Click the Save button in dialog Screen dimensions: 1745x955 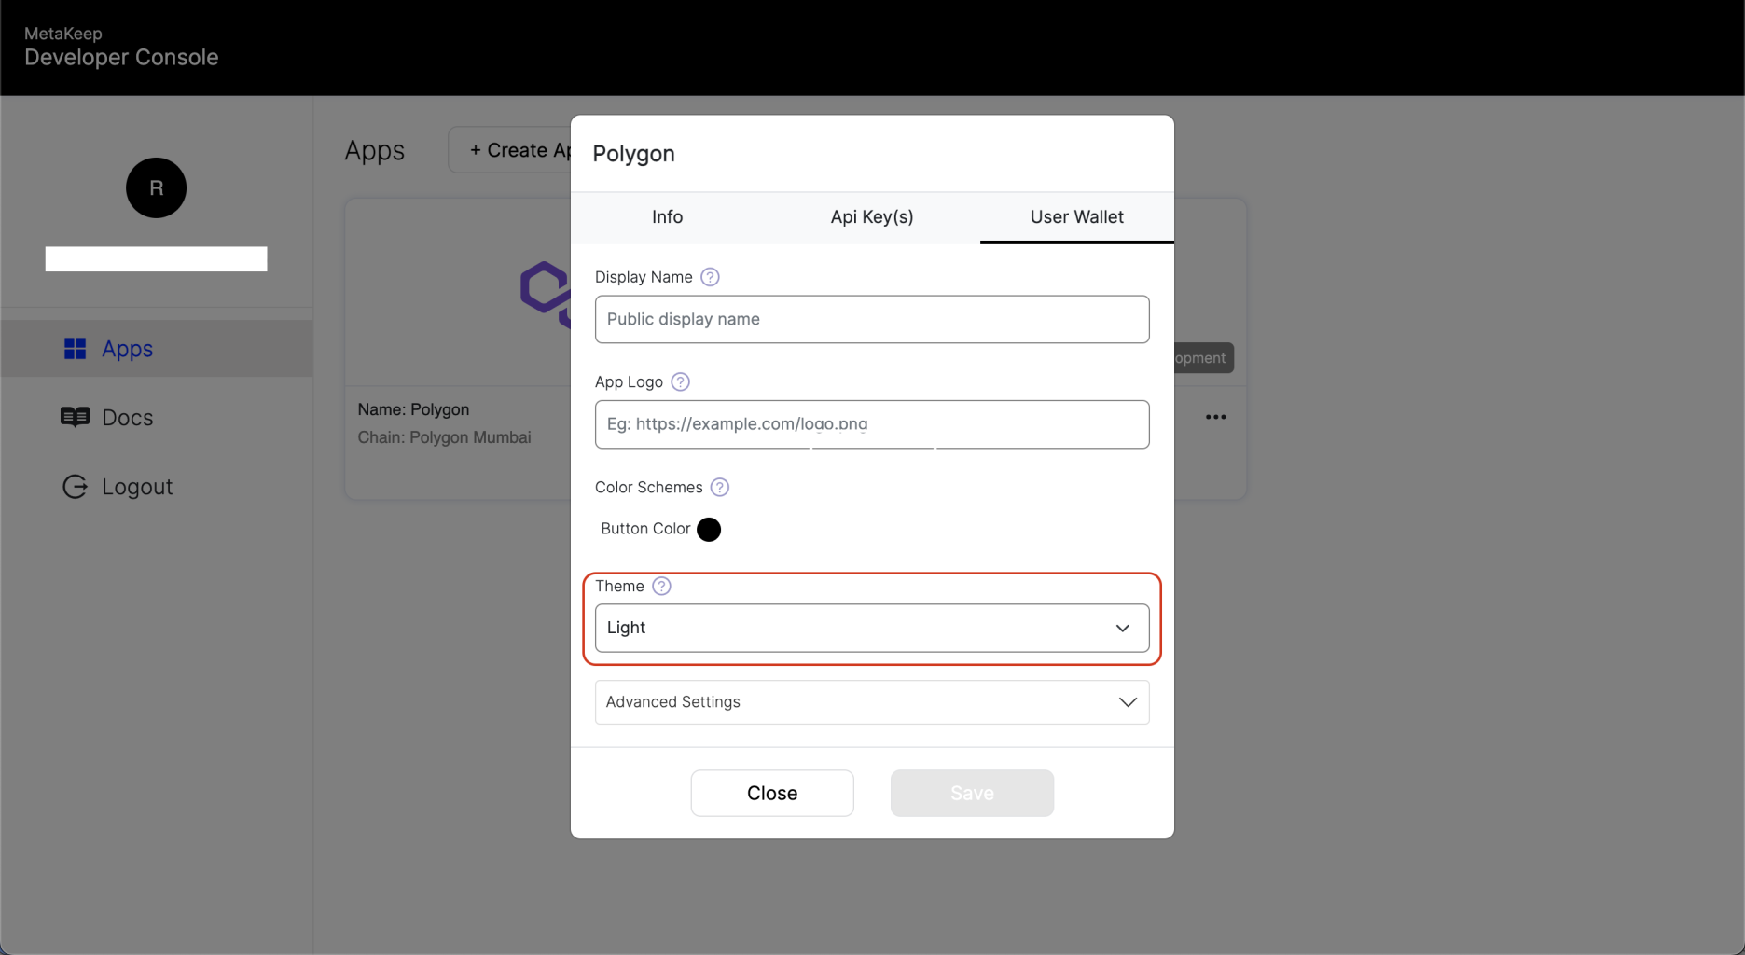(972, 793)
